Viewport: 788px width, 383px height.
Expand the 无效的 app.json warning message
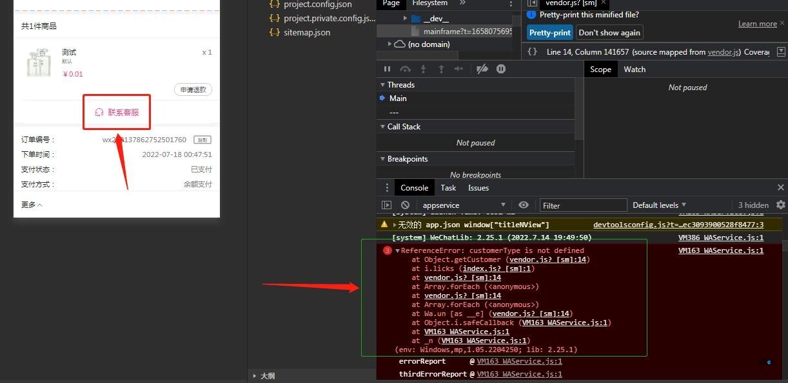click(x=395, y=225)
